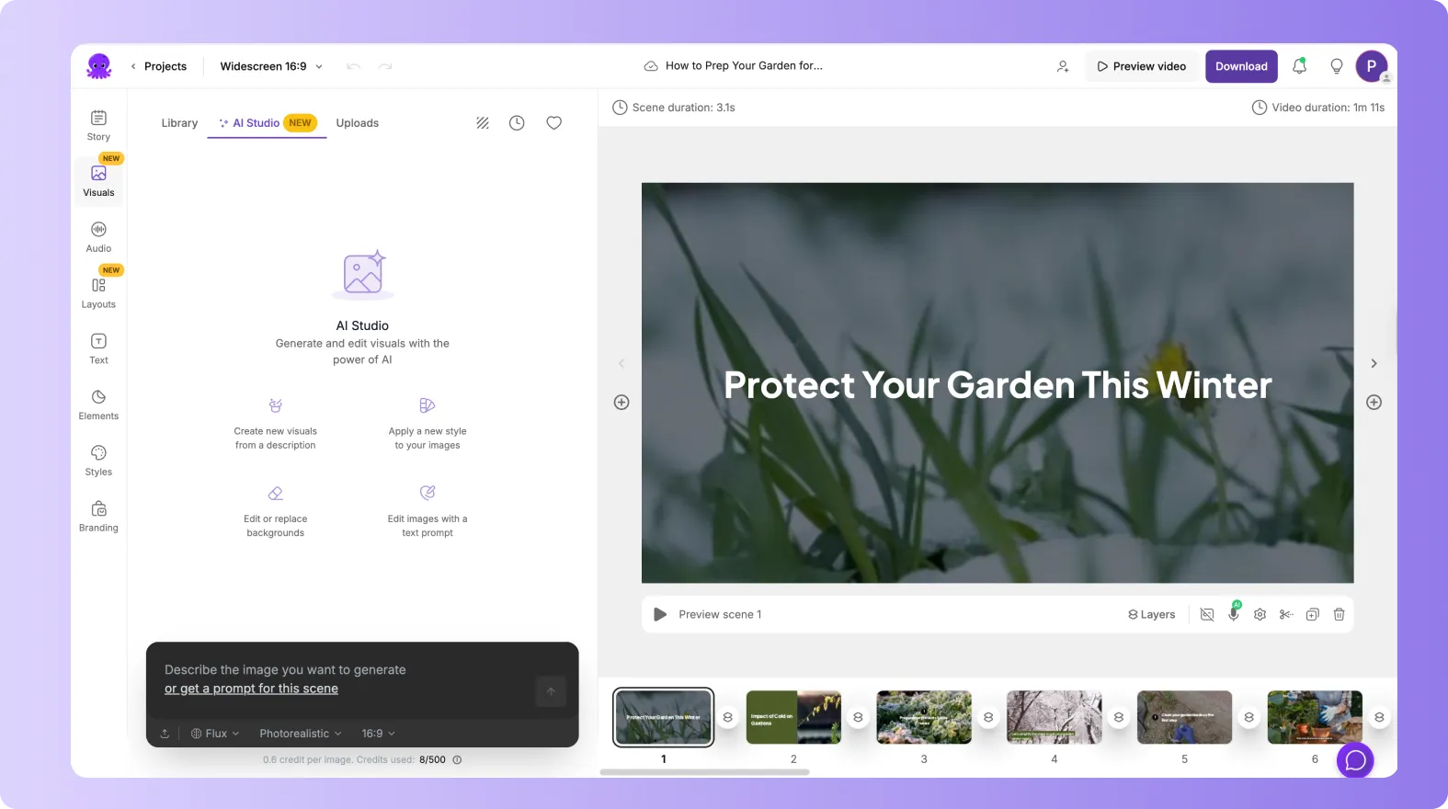Open the Story panel in sidebar
Screen dimensions: 1448x809
coord(98,125)
